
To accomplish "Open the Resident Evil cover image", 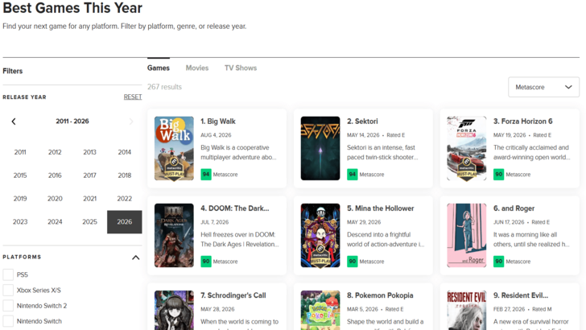I will [467, 310].
